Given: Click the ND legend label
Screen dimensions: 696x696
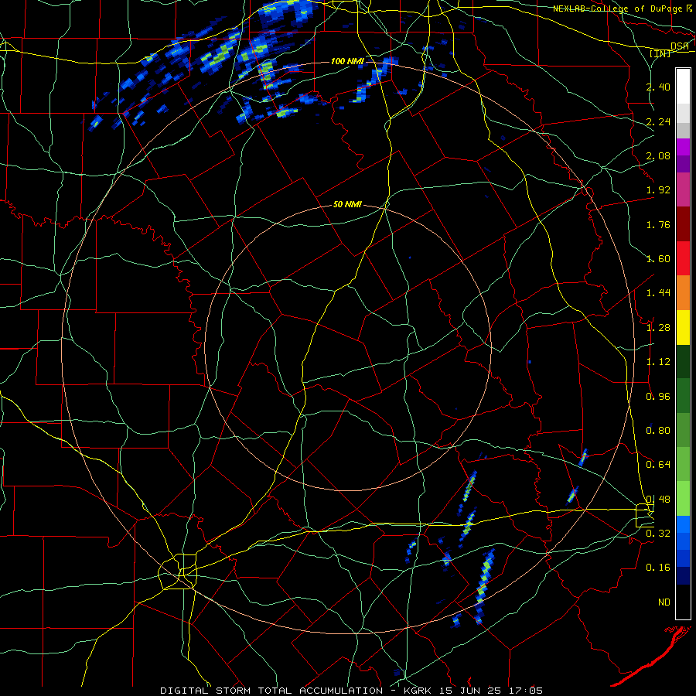Looking at the screenshot, I should [x=664, y=602].
